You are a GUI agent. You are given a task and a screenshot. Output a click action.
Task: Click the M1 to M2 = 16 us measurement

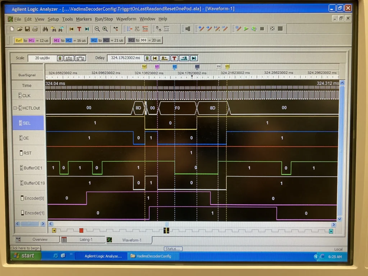coord(69,40)
